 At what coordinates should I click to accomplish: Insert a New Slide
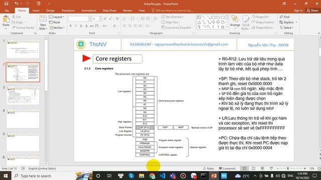43,22
